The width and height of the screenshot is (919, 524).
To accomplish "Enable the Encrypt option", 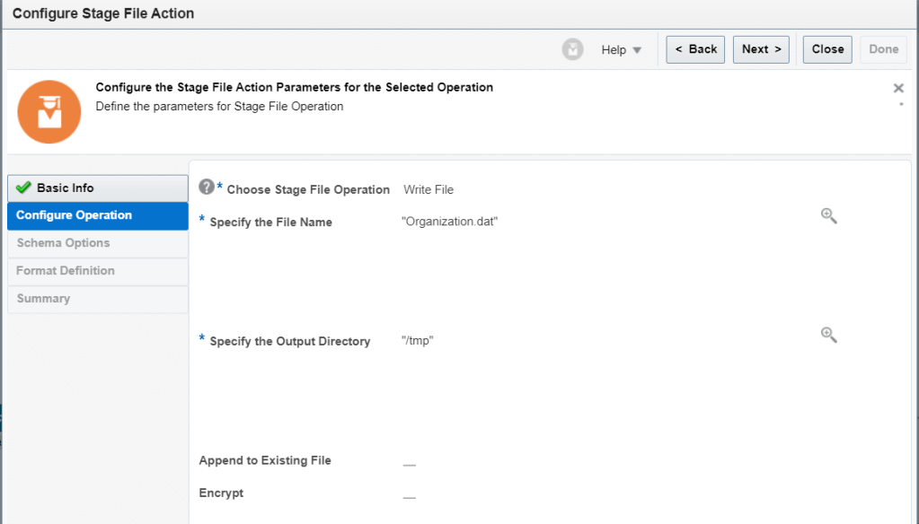I will [409, 496].
